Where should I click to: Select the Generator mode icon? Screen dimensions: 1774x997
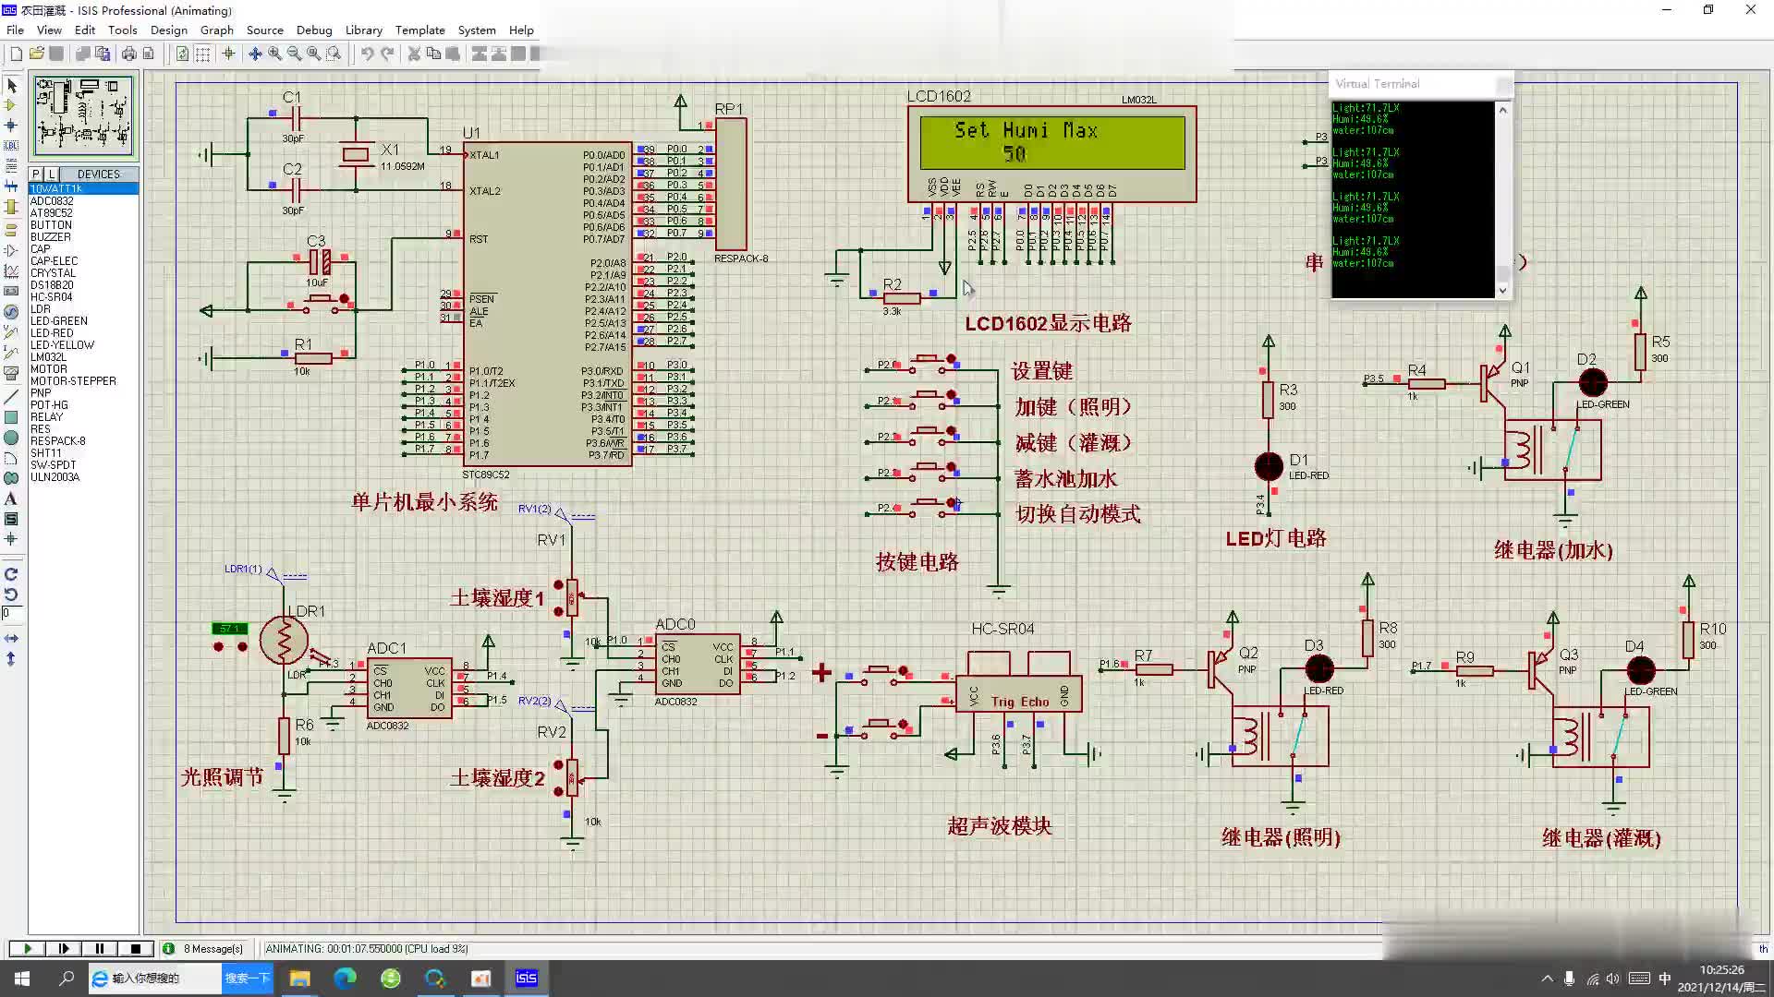click(x=11, y=312)
